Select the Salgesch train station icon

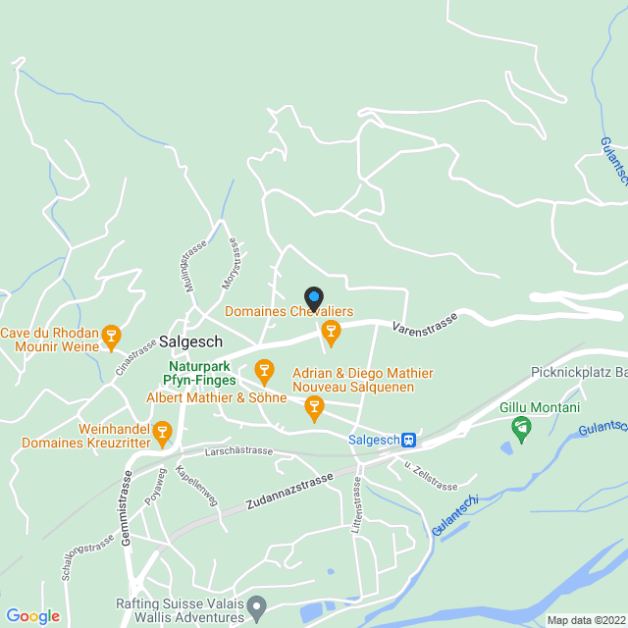(409, 440)
